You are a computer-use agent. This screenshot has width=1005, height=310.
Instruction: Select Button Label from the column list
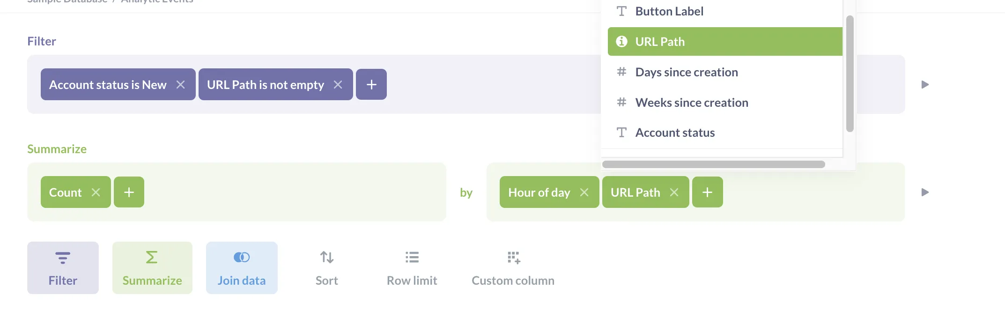click(669, 12)
